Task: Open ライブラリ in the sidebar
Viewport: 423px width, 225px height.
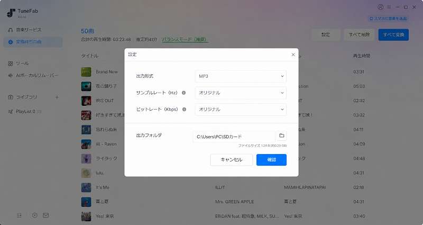Action: 26,97
